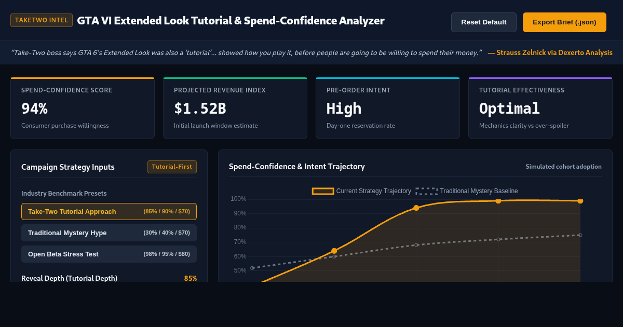Image resolution: width=623 pixels, height=327 pixels.
Task: Click the Spend-Confidence & Intent Trajectory title
Action: point(297,167)
